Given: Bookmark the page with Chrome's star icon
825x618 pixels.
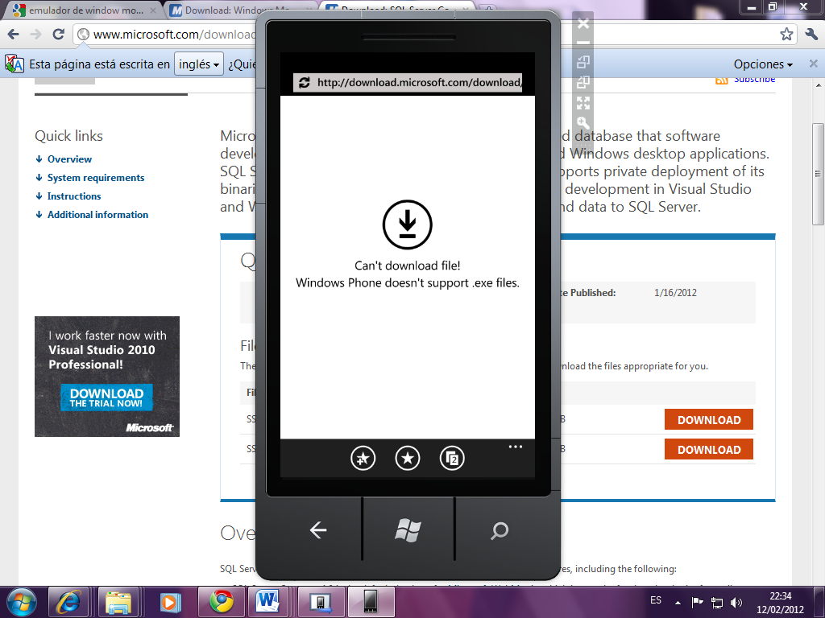Looking at the screenshot, I should pos(786,35).
